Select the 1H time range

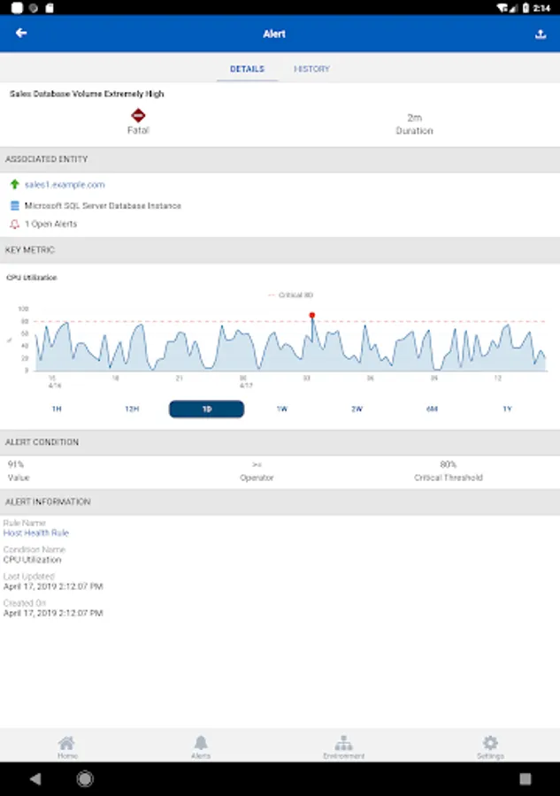point(57,409)
